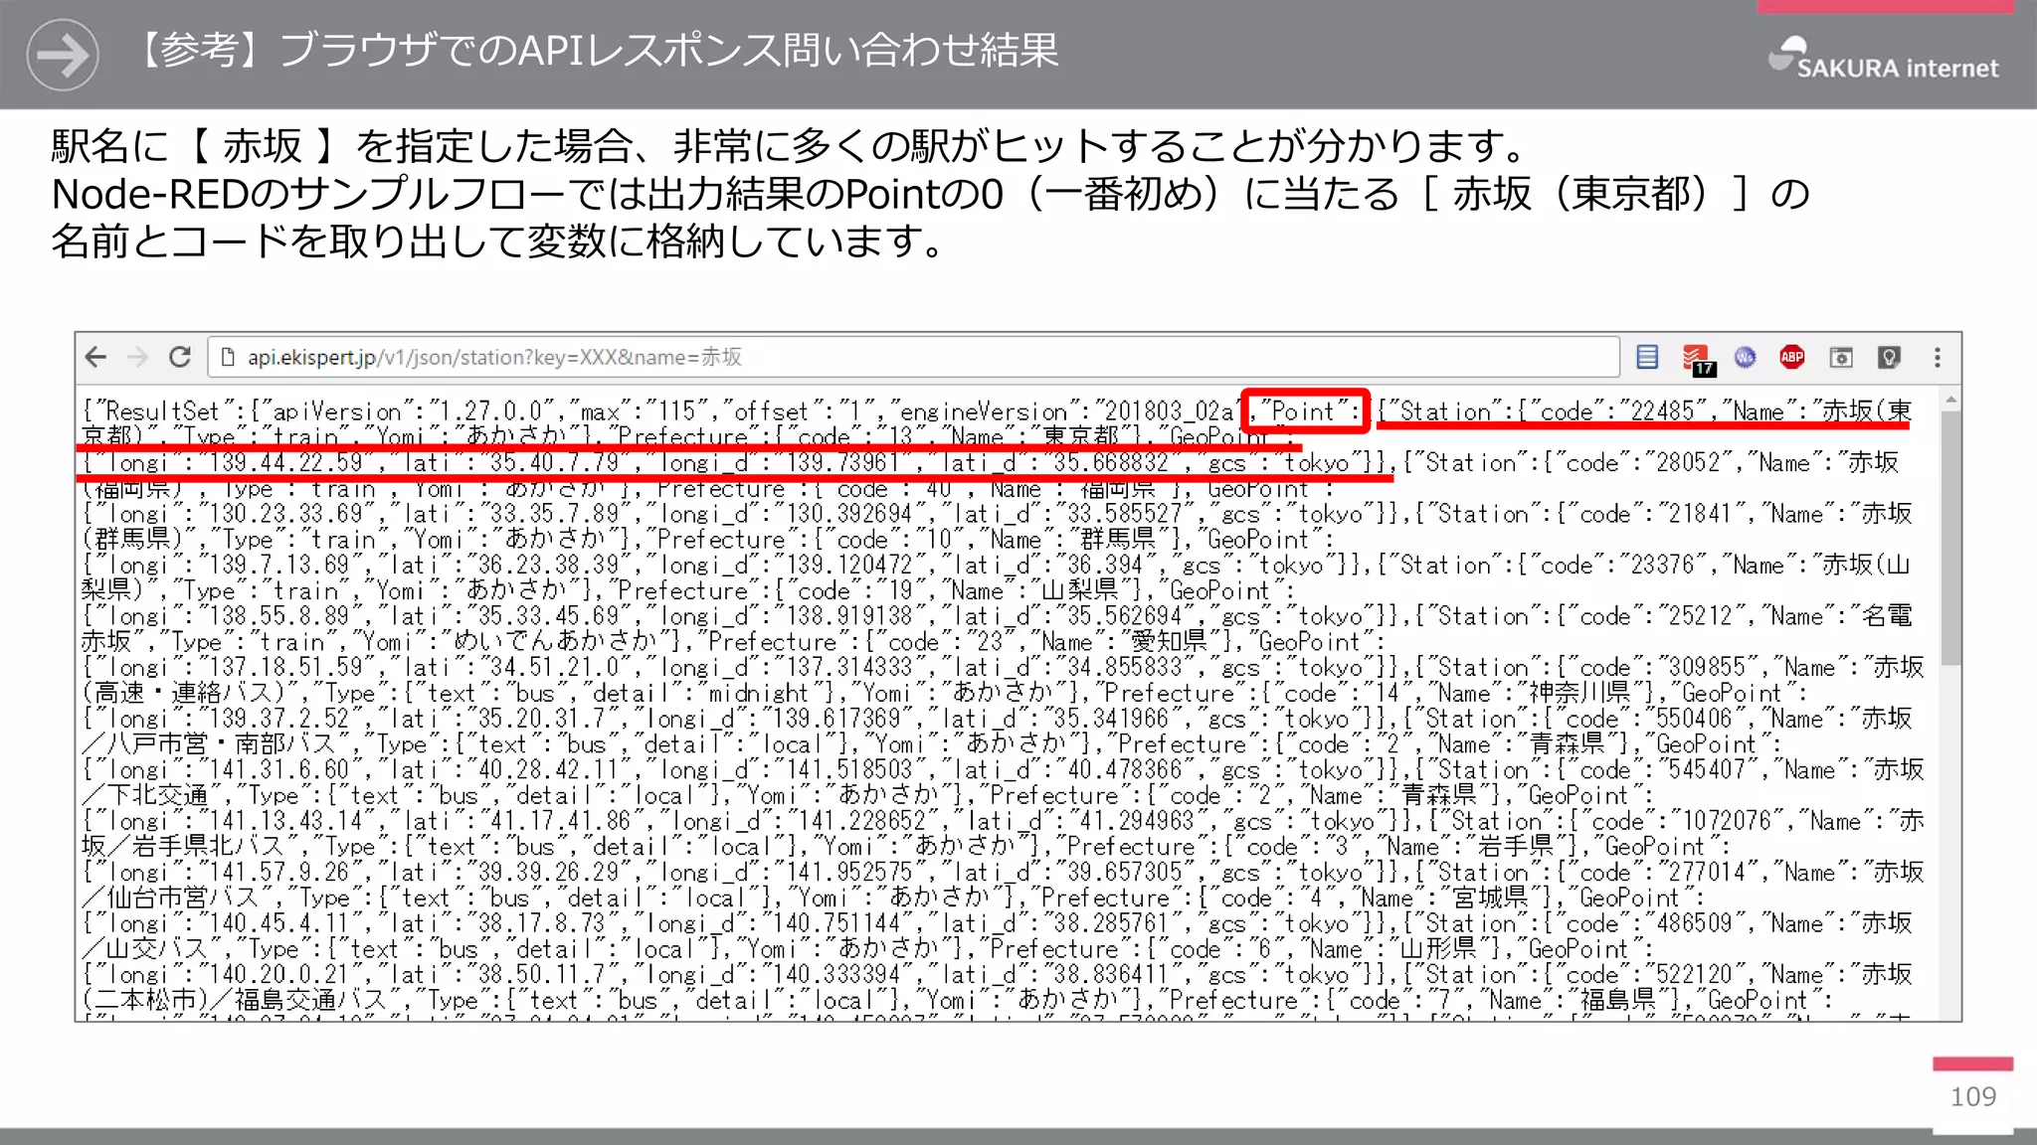Screen dimensions: 2037x1145
Task: Click the "愛知県" prefecture name
Action: point(1170,642)
